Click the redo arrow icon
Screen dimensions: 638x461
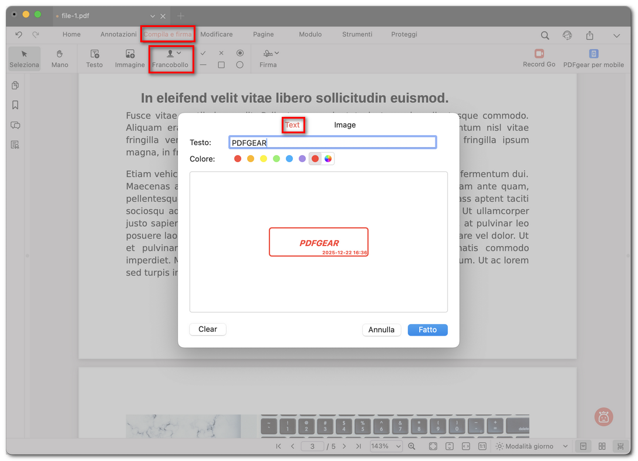(36, 35)
